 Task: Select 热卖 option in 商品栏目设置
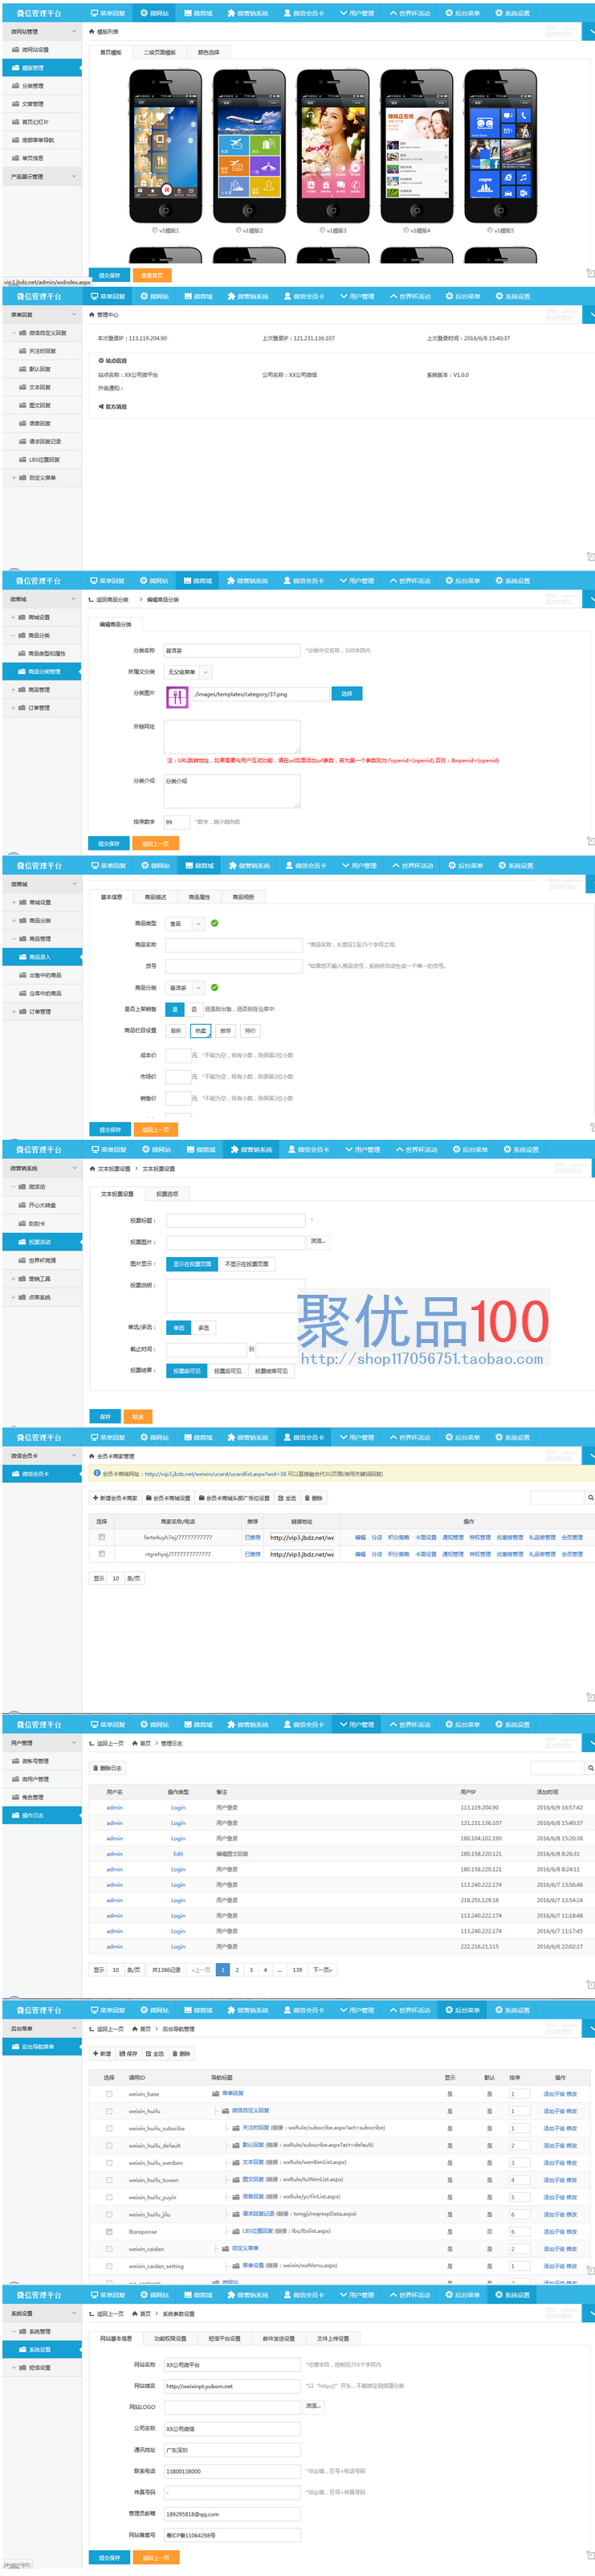point(200,1030)
